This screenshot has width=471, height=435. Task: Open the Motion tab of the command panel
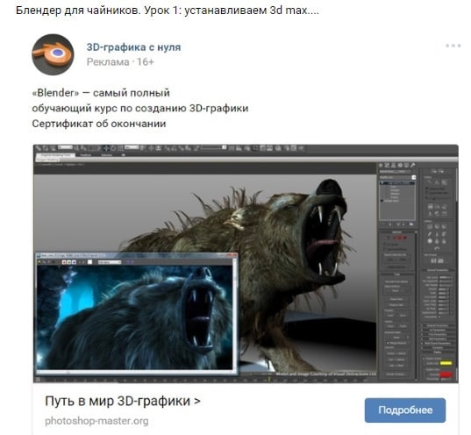click(400, 165)
